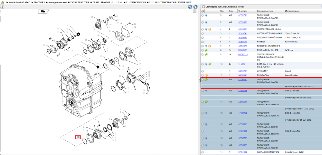Click the add-all plus icon in table header

click(x=203, y=11)
